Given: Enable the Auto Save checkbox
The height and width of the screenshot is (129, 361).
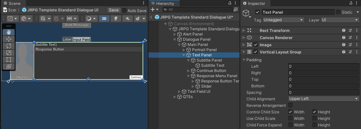Looking at the screenshot, I should coord(124,10).
